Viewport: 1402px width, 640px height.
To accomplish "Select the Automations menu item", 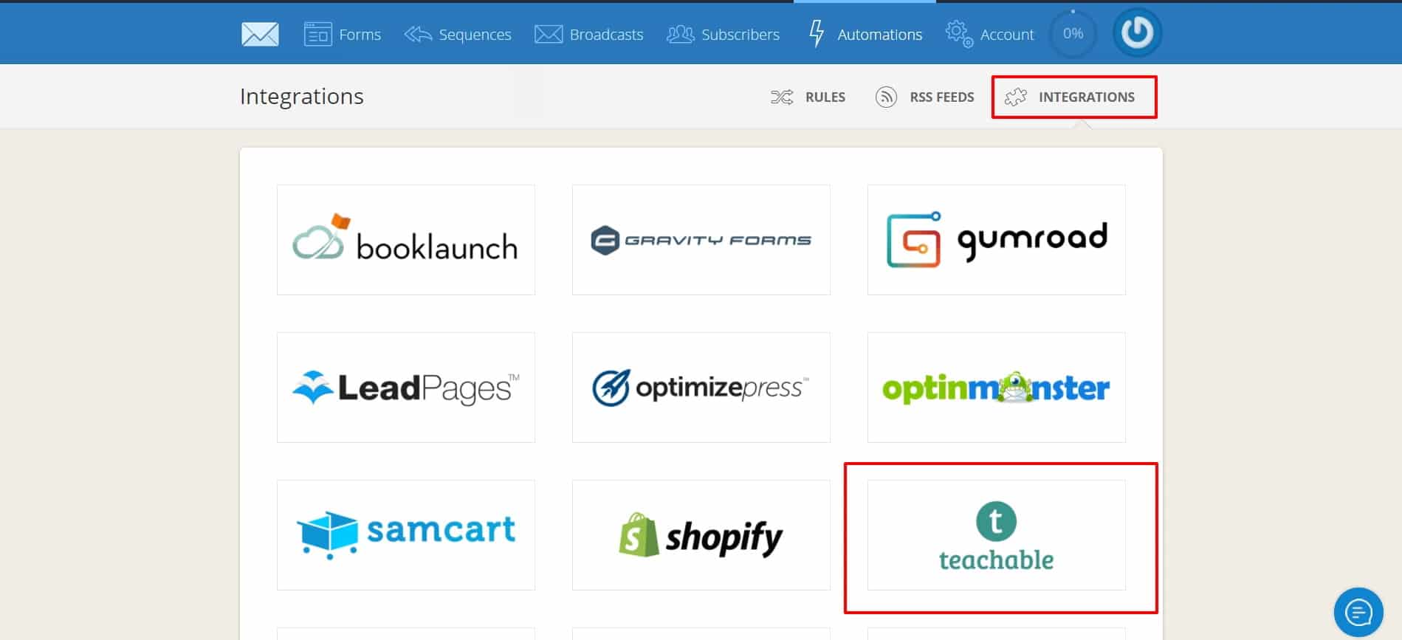I will pos(865,34).
